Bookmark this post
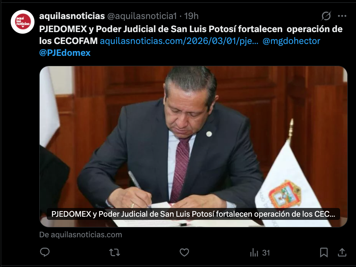 tap(324, 252)
